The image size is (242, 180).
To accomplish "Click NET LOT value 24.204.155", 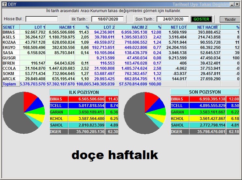I will 176,48.
